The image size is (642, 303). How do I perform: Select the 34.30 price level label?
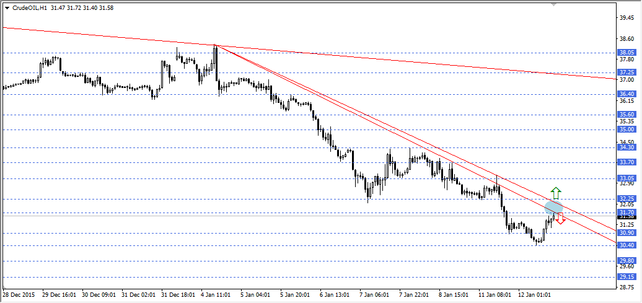click(627, 147)
